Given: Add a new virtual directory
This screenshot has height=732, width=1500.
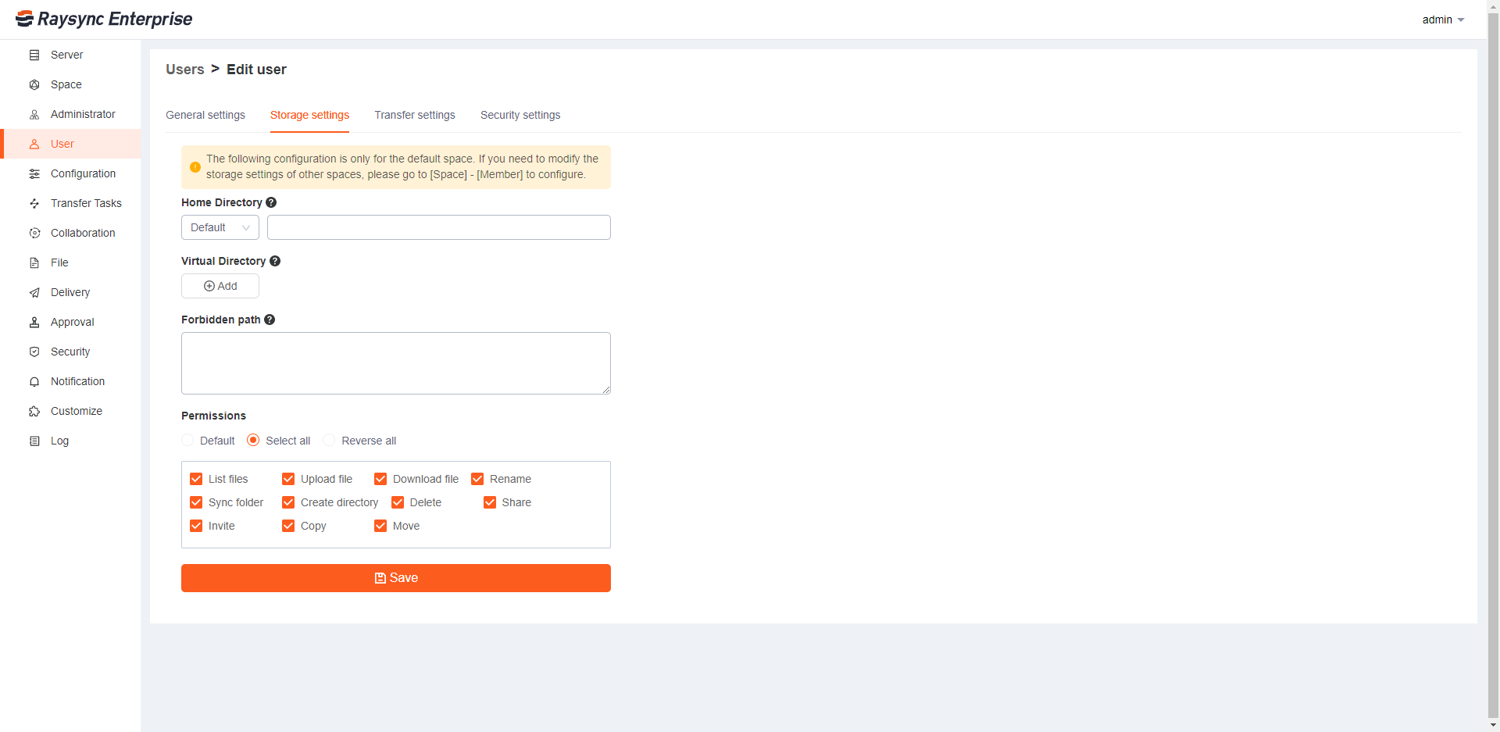Looking at the screenshot, I should click(220, 286).
